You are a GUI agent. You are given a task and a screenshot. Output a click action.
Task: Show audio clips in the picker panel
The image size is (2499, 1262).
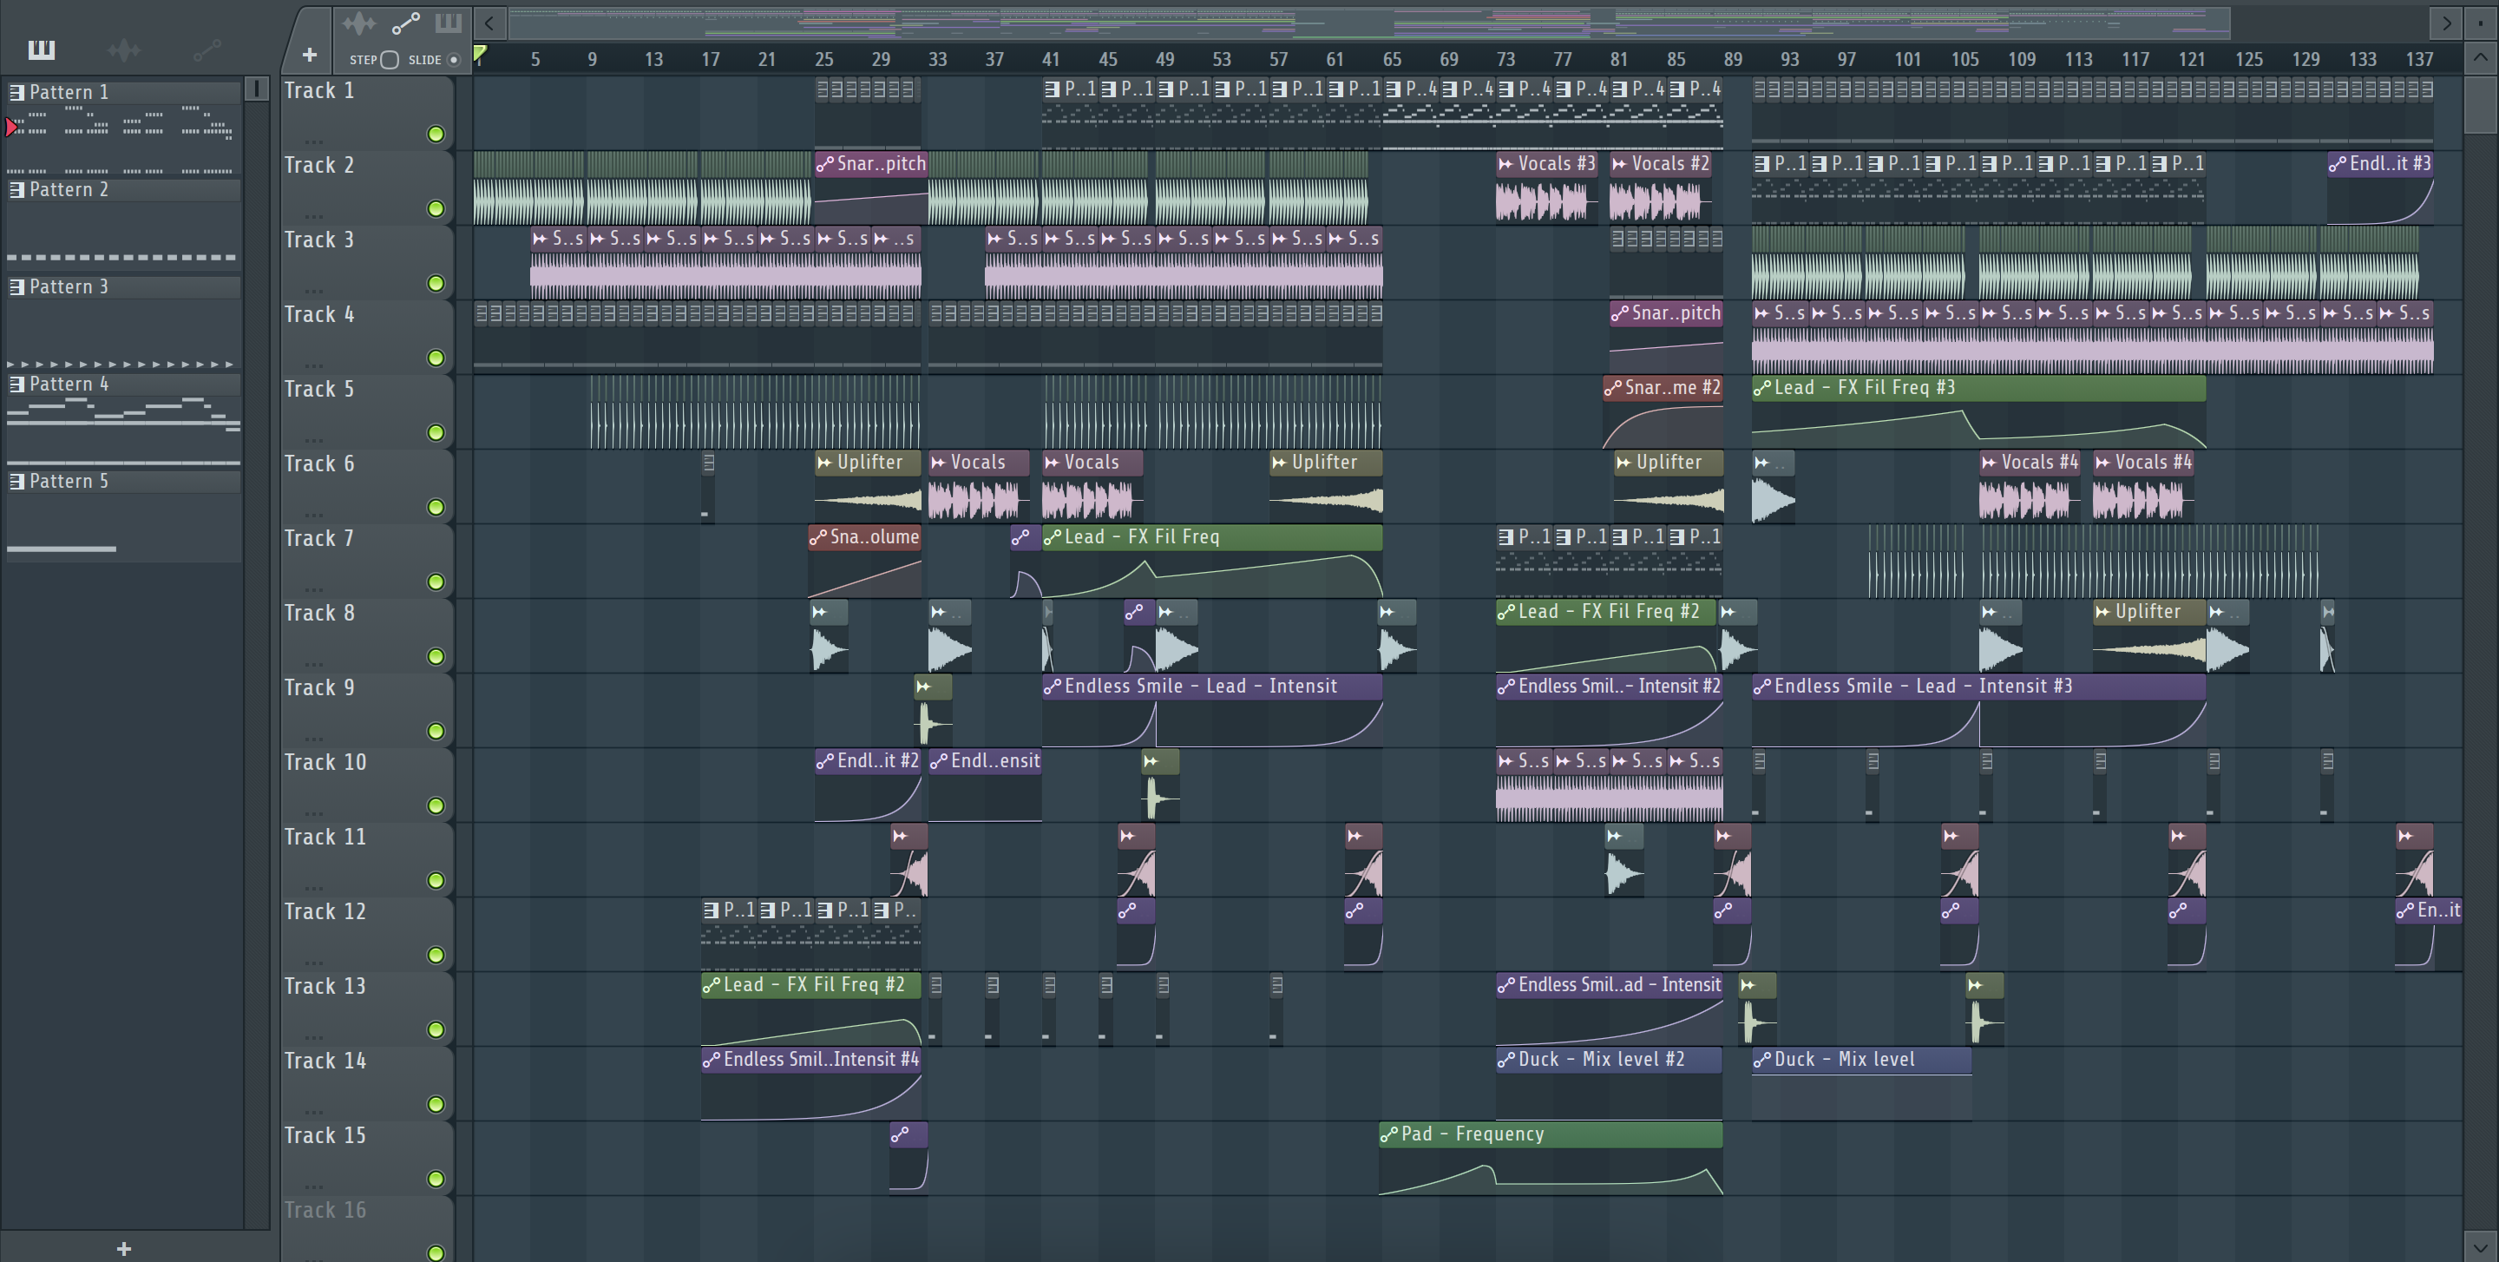[124, 49]
